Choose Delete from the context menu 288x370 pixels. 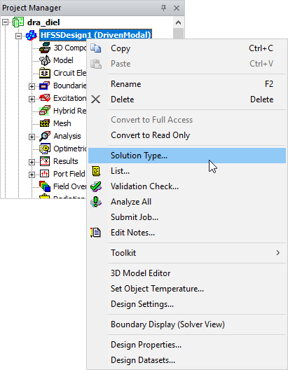(x=187, y=100)
